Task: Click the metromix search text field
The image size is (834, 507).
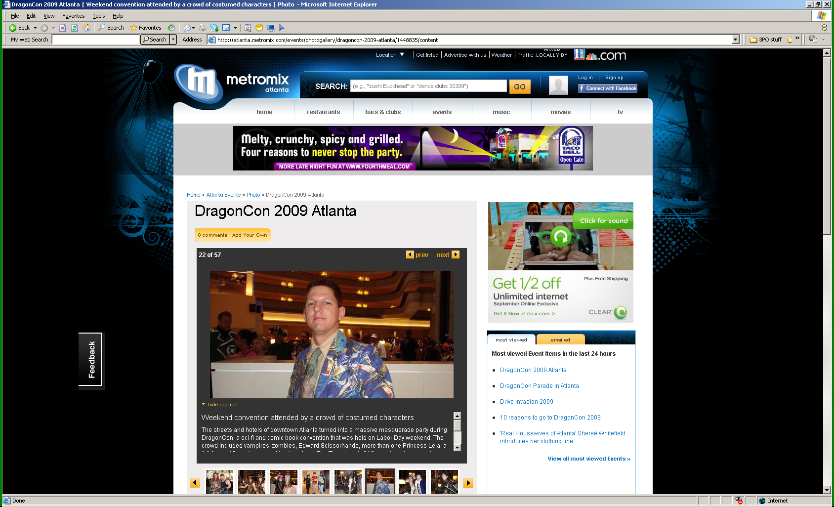Action: point(428,86)
